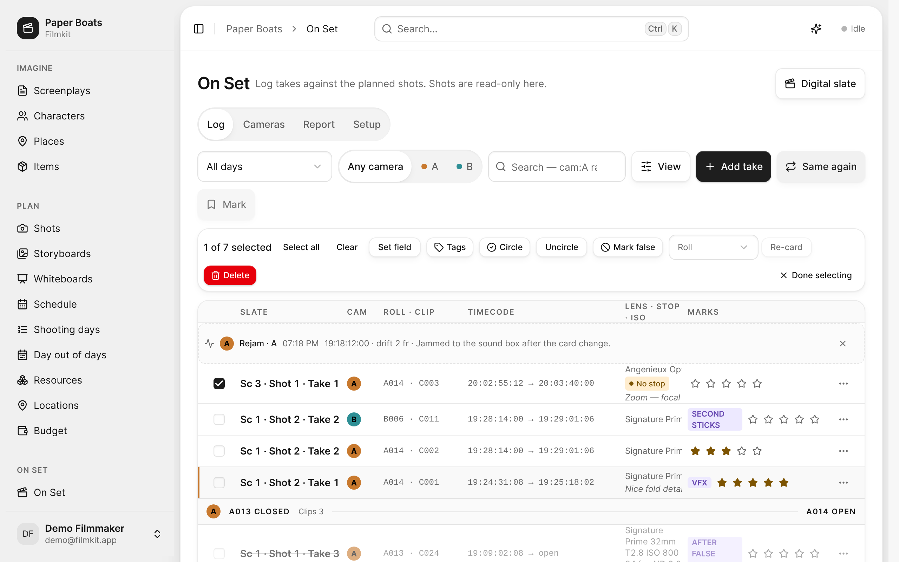Viewport: 899px width, 562px height.
Task: Click the Uncircle button
Action: [562, 247]
